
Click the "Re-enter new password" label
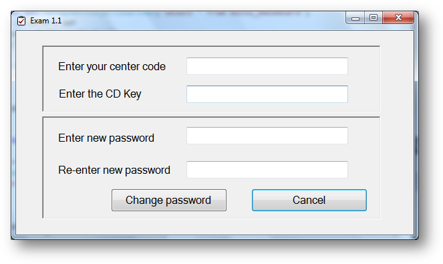click(x=114, y=170)
